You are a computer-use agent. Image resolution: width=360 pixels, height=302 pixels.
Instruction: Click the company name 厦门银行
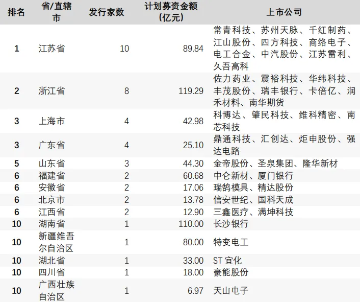click(x=275, y=176)
